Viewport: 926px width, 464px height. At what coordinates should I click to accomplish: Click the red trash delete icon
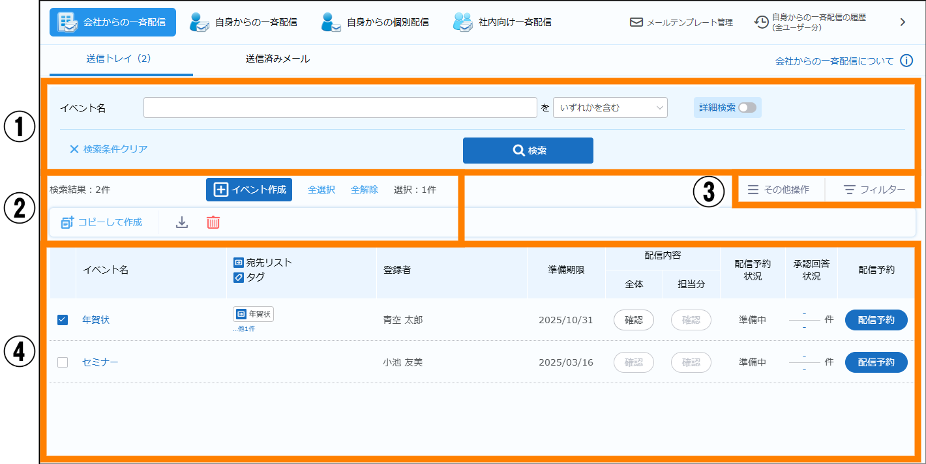[x=213, y=222]
